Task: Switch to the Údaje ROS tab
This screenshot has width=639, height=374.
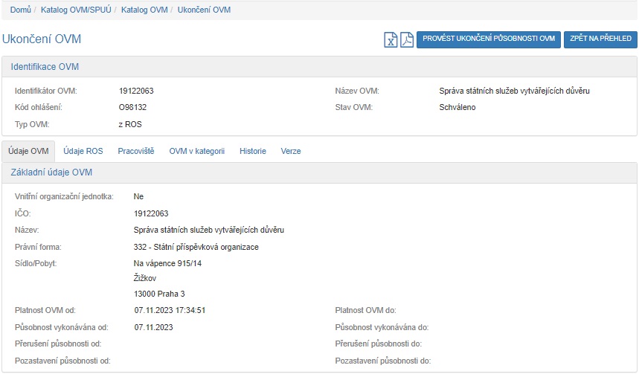Action: pyautogui.click(x=83, y=151)
